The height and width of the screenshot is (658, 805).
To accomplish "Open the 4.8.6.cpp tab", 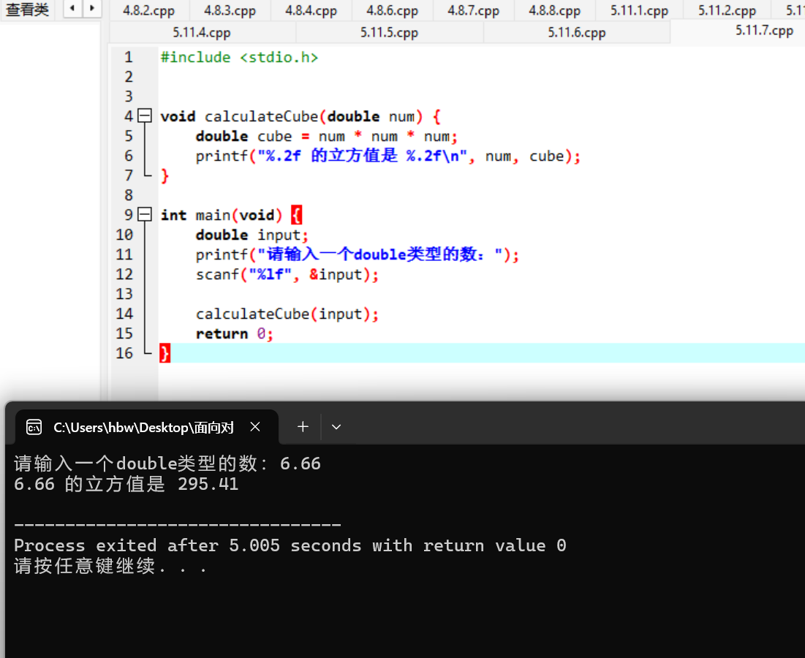I will click(x=392, y=10).
